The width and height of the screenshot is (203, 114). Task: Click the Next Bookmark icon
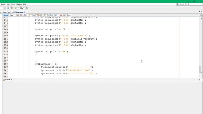[x=48, y=15]
